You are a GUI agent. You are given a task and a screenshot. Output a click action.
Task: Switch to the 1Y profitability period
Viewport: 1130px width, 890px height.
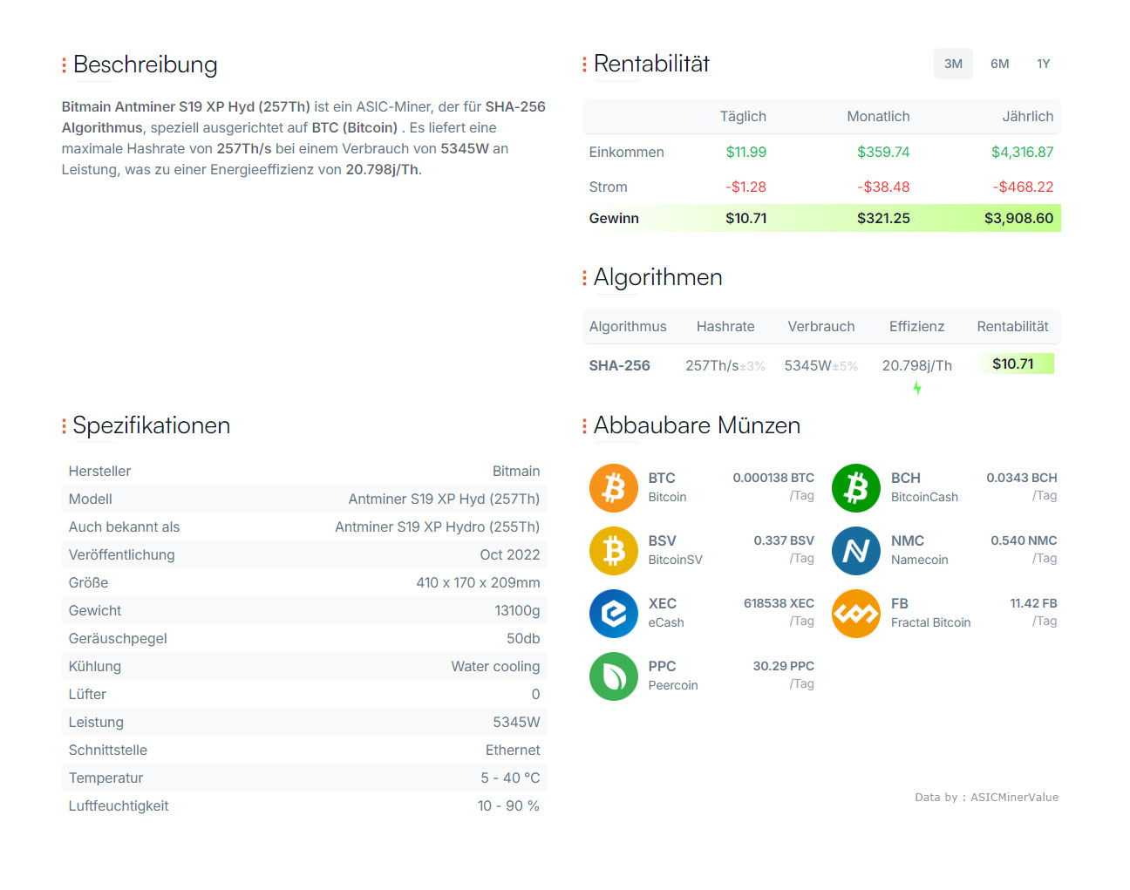pos(1044,64)
